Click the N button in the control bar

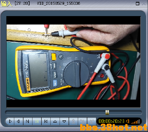pos(28,121)
